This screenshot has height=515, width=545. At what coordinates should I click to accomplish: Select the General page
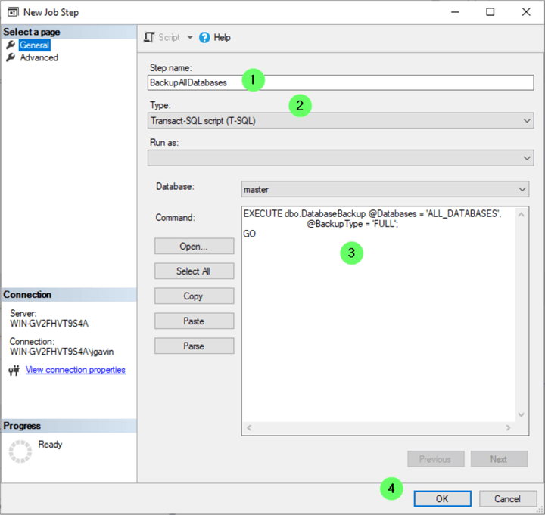(35, 45)
